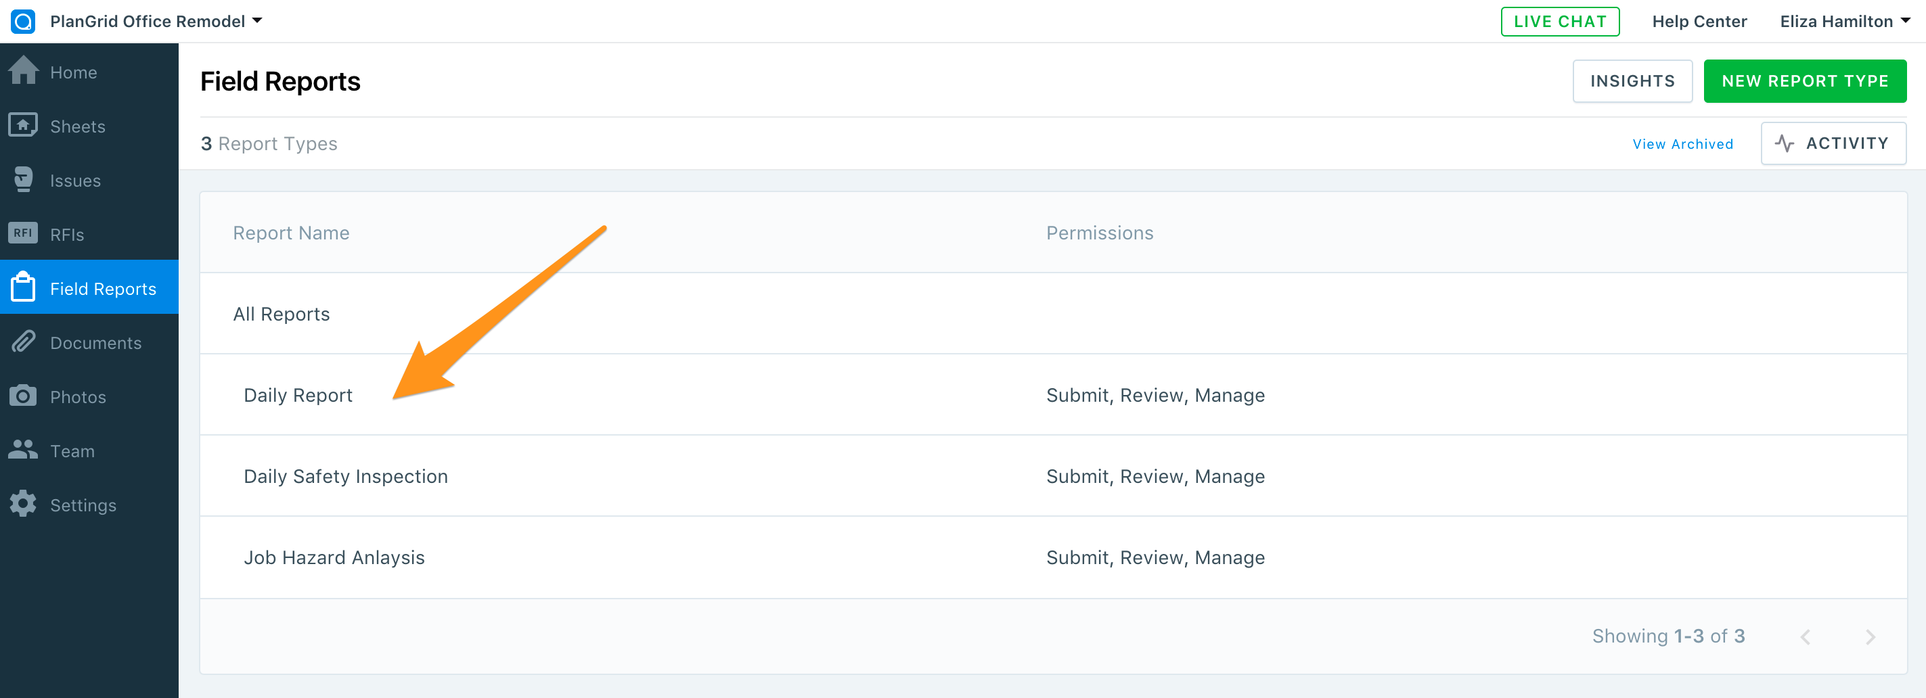Click View Archived link
Viewport: 1926px width, 698px height.
click(1683, 143)
